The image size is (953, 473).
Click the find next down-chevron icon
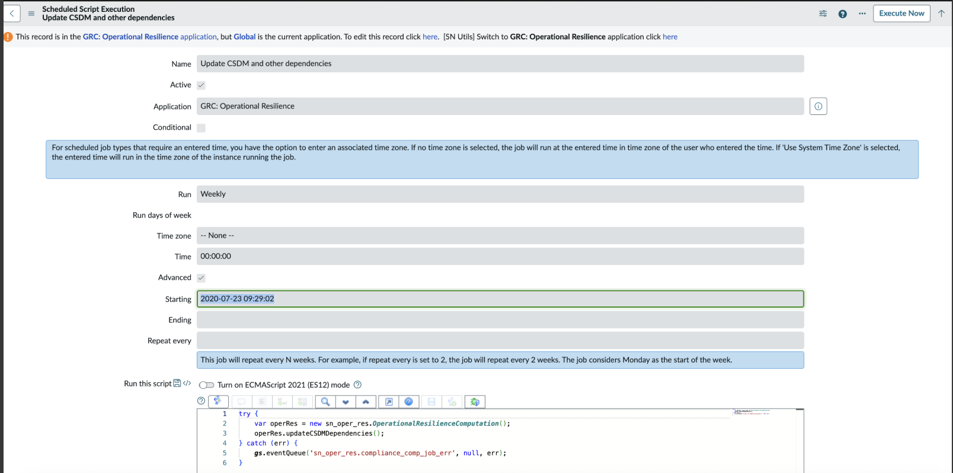pyautogui.click(x=346, y=402)
